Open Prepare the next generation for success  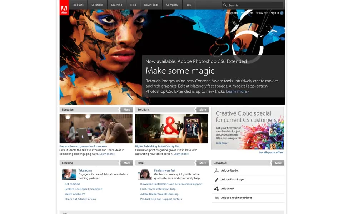(x=83, y=146)
